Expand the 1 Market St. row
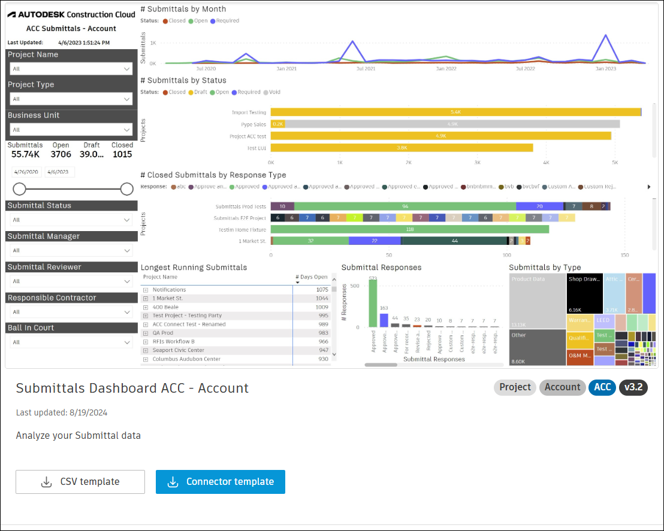The image size is (664, 531). [146, 299]
